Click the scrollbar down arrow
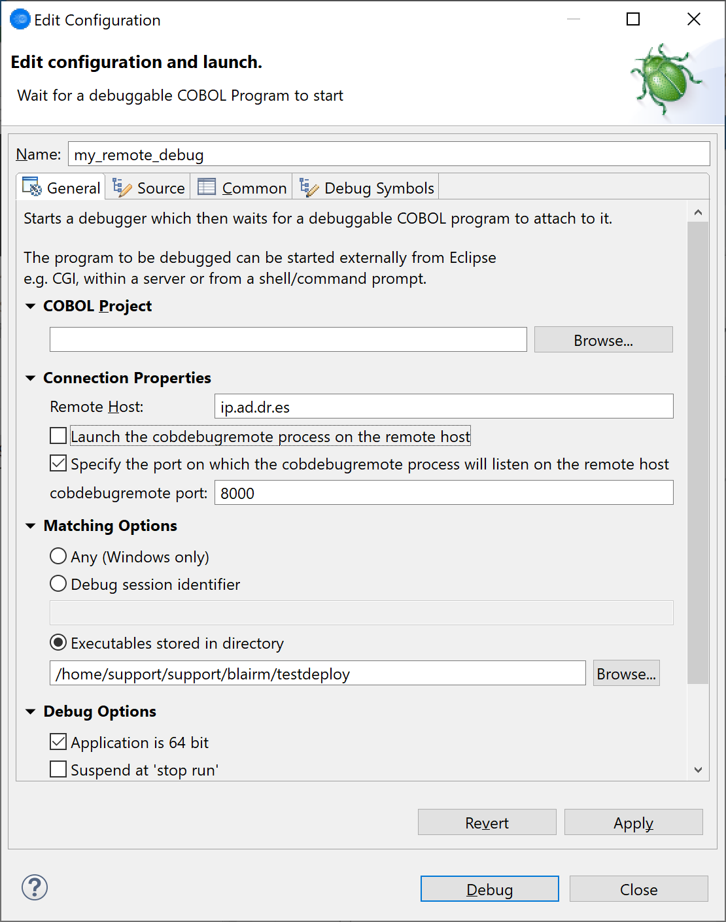This screenshot has height=922, width=726. point(698,770)
